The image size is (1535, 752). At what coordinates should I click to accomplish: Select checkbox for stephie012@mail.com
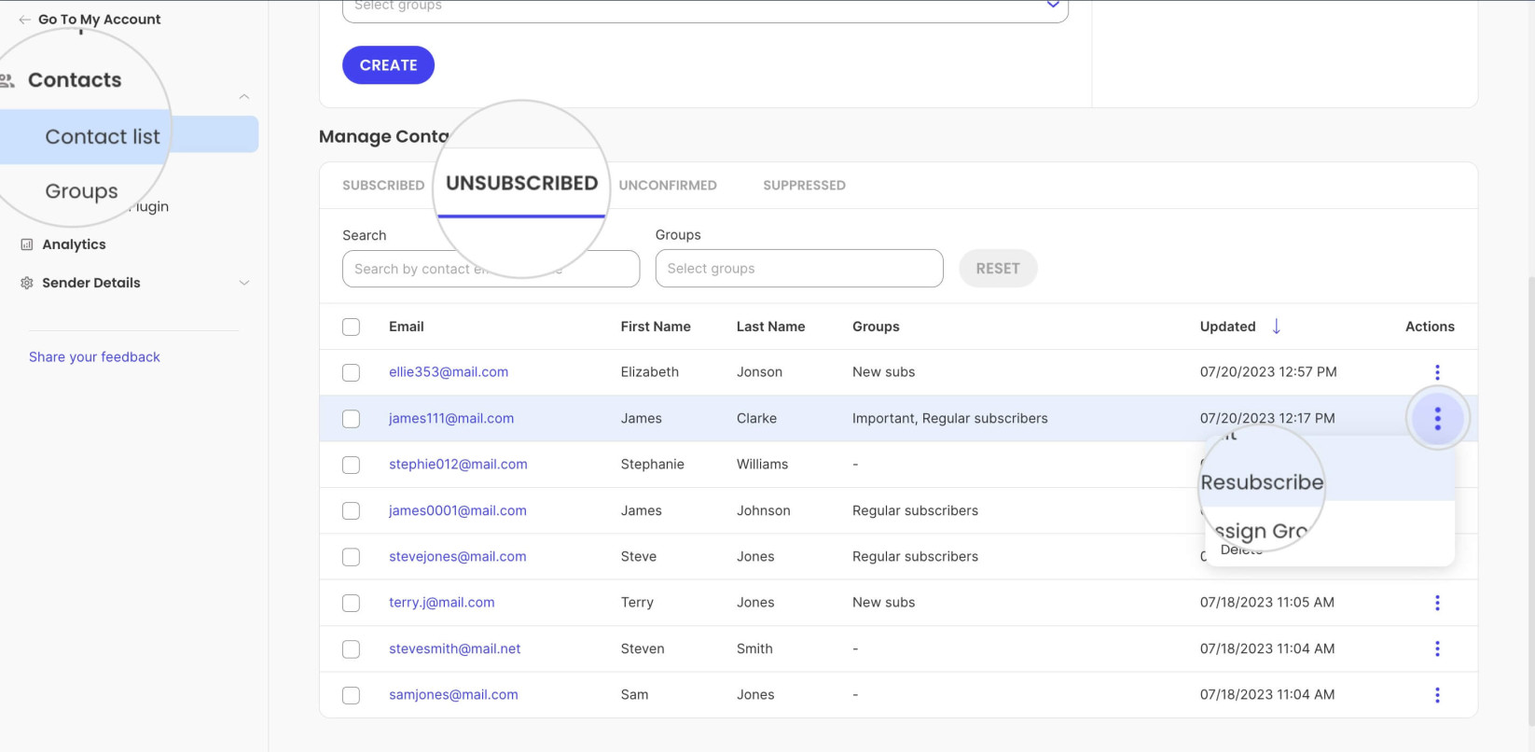coord(351,465)
